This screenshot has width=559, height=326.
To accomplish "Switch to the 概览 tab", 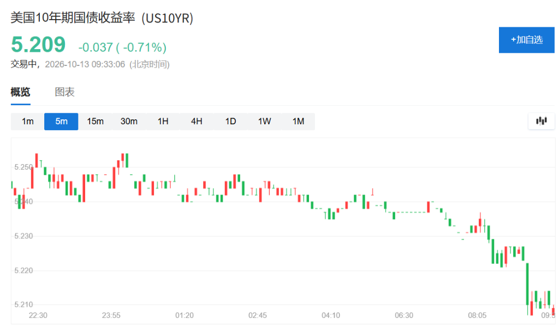I will tap(20, 92).
